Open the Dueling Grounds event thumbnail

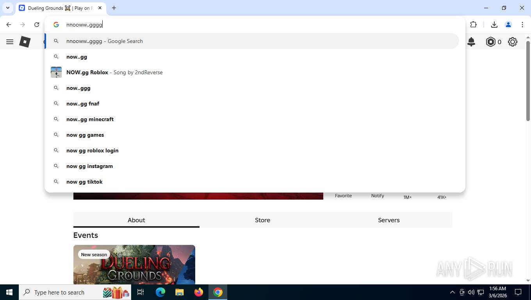(x=134, y=264)
